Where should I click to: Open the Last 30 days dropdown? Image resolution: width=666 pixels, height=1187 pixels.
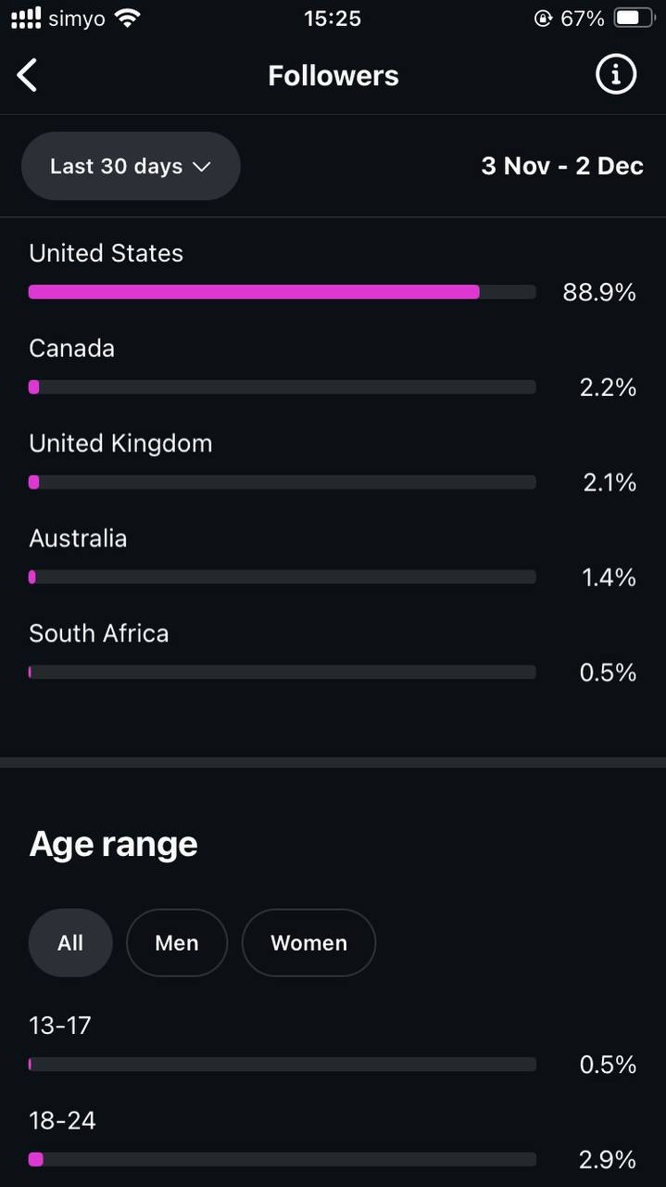pyautogui.click(x=131, y=166)
